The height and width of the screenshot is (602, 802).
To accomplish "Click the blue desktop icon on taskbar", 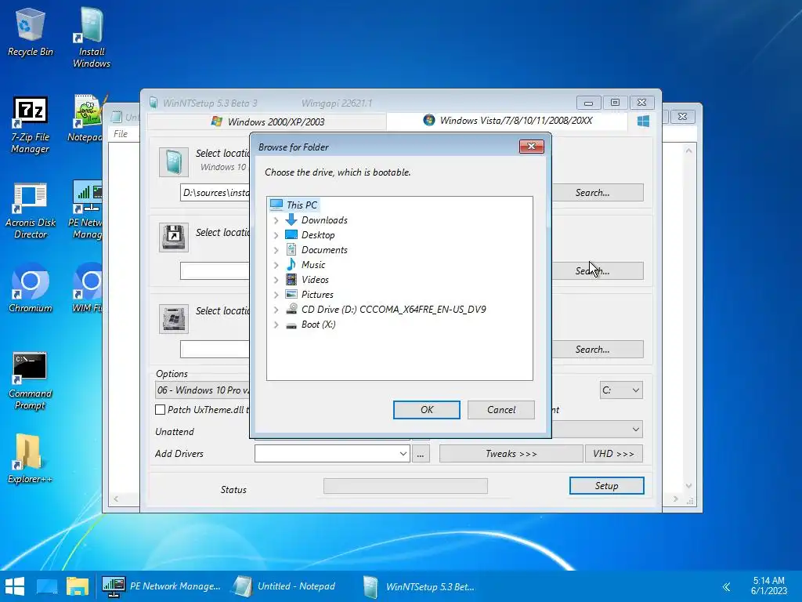I will coord(47,586).
